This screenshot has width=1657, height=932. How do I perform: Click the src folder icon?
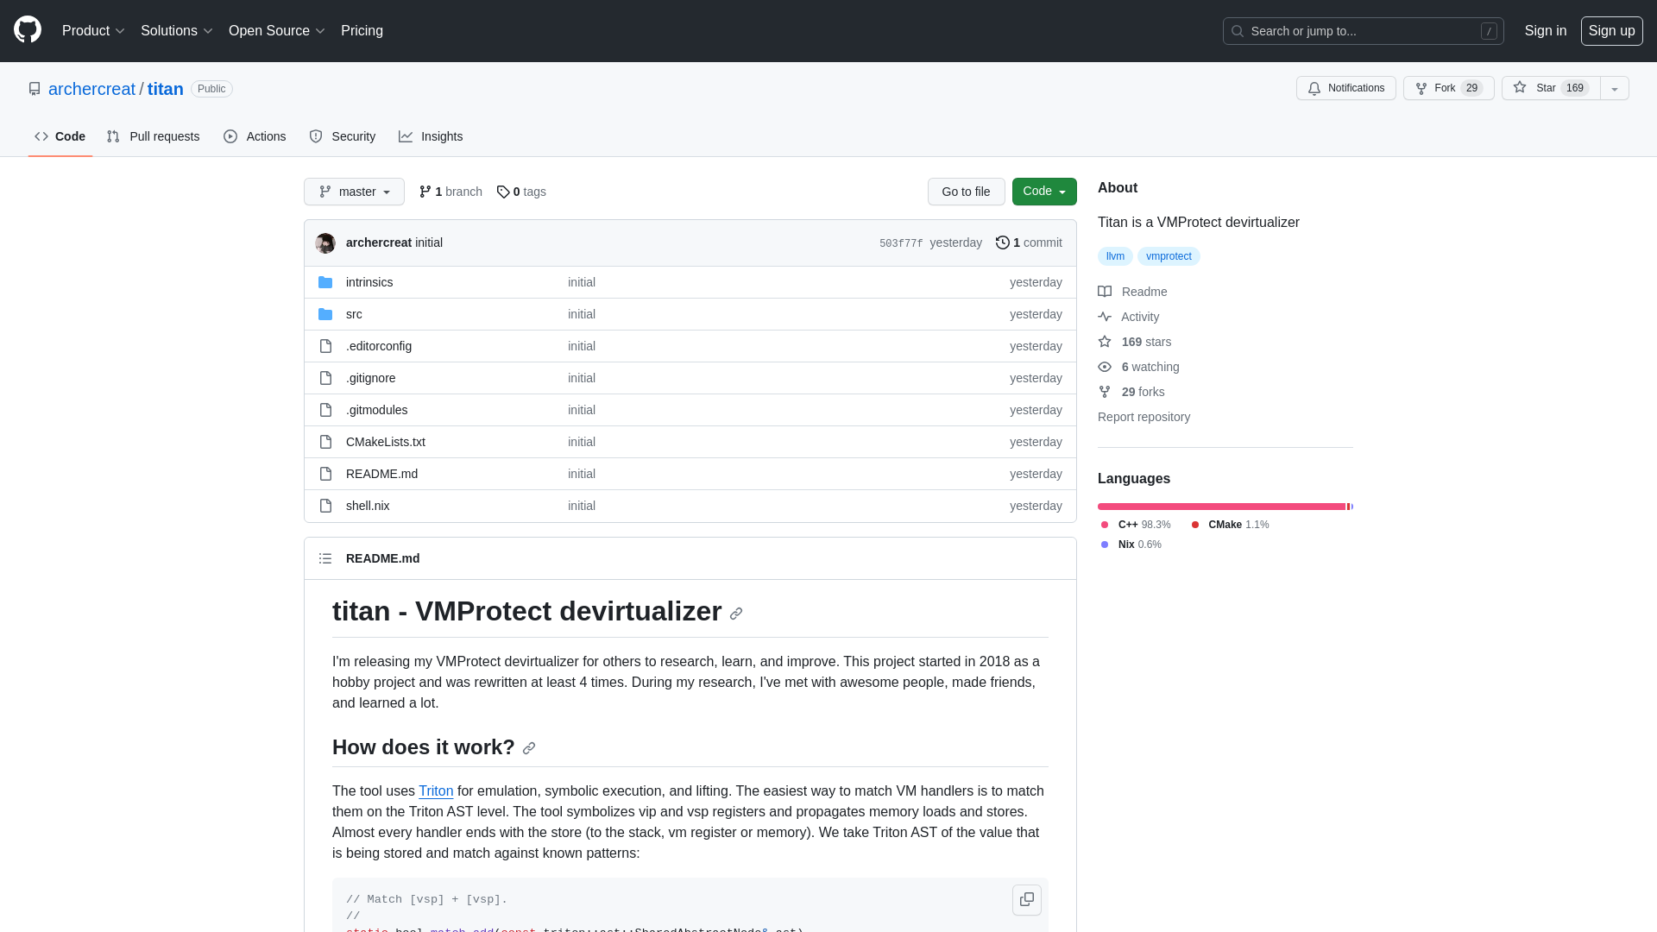(x=325, y=314)
